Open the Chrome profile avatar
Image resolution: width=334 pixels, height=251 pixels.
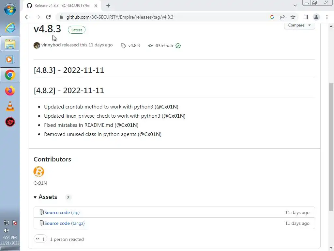pos(316,17)
